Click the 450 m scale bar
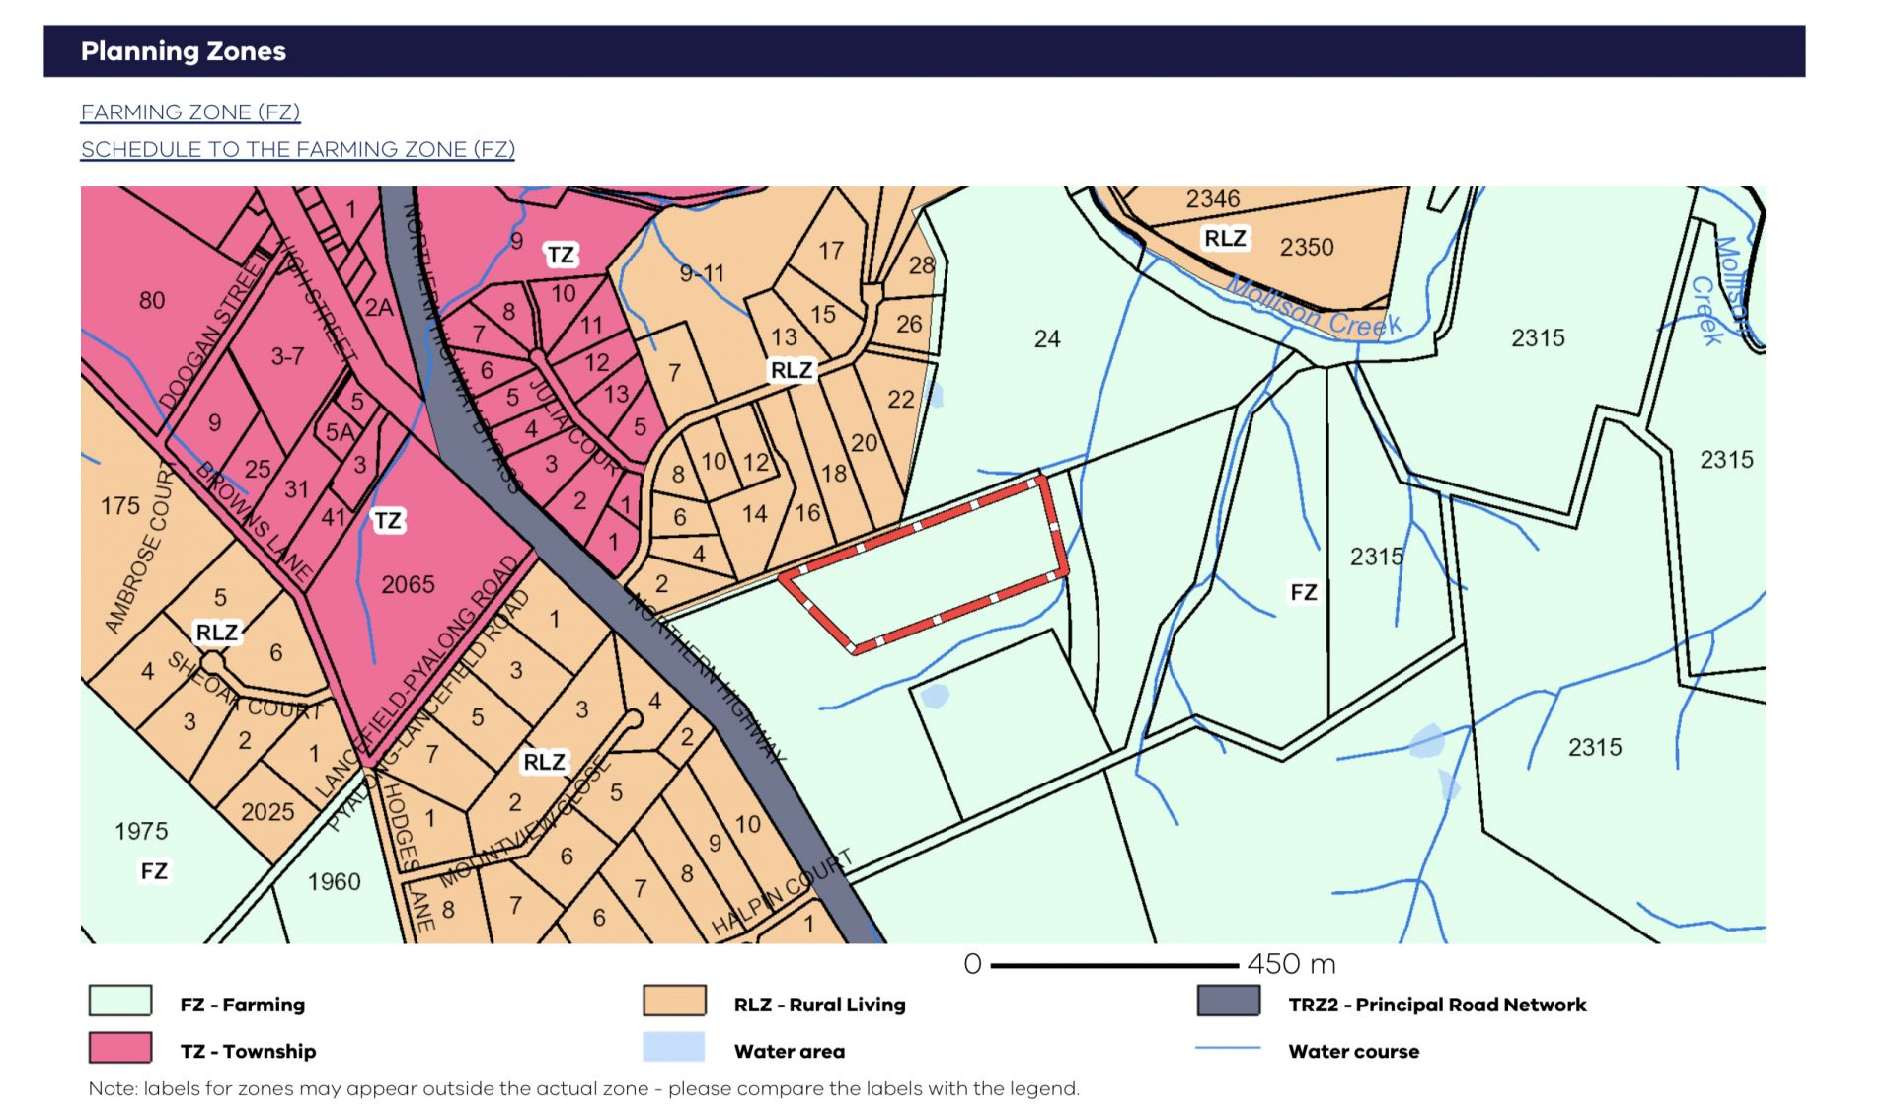 1114,965
